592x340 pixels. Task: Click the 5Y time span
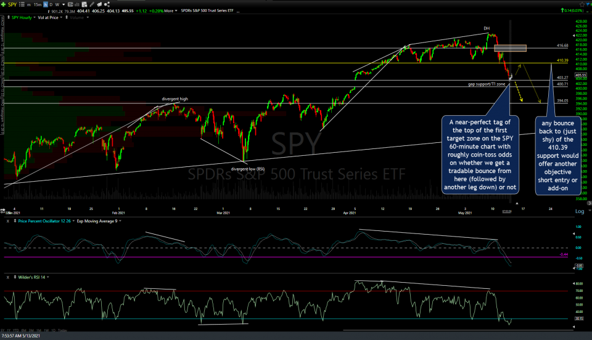(x=2, y=331)
